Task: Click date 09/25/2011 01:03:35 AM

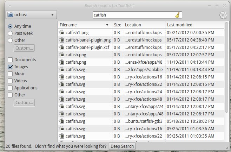Action: pyautogui.click(x=190, y=136)
